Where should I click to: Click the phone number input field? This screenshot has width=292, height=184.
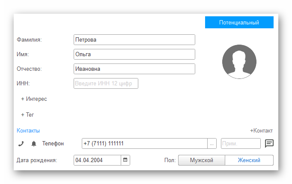144,144
